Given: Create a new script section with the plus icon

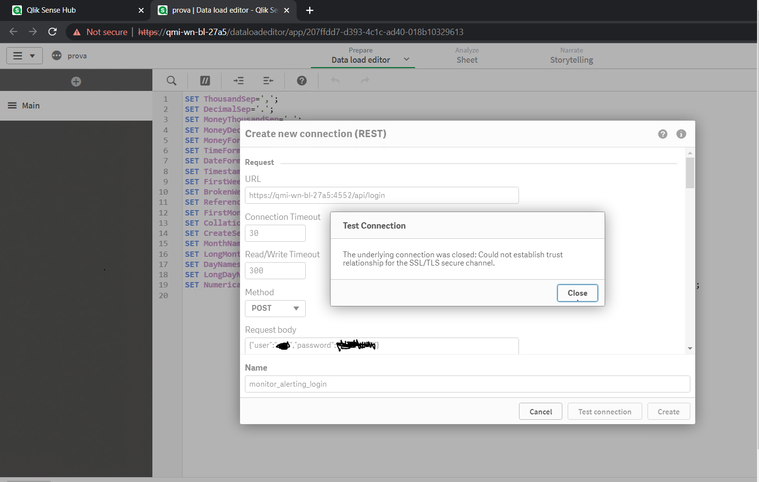Looking at the screenshot, I should (76, 81).
